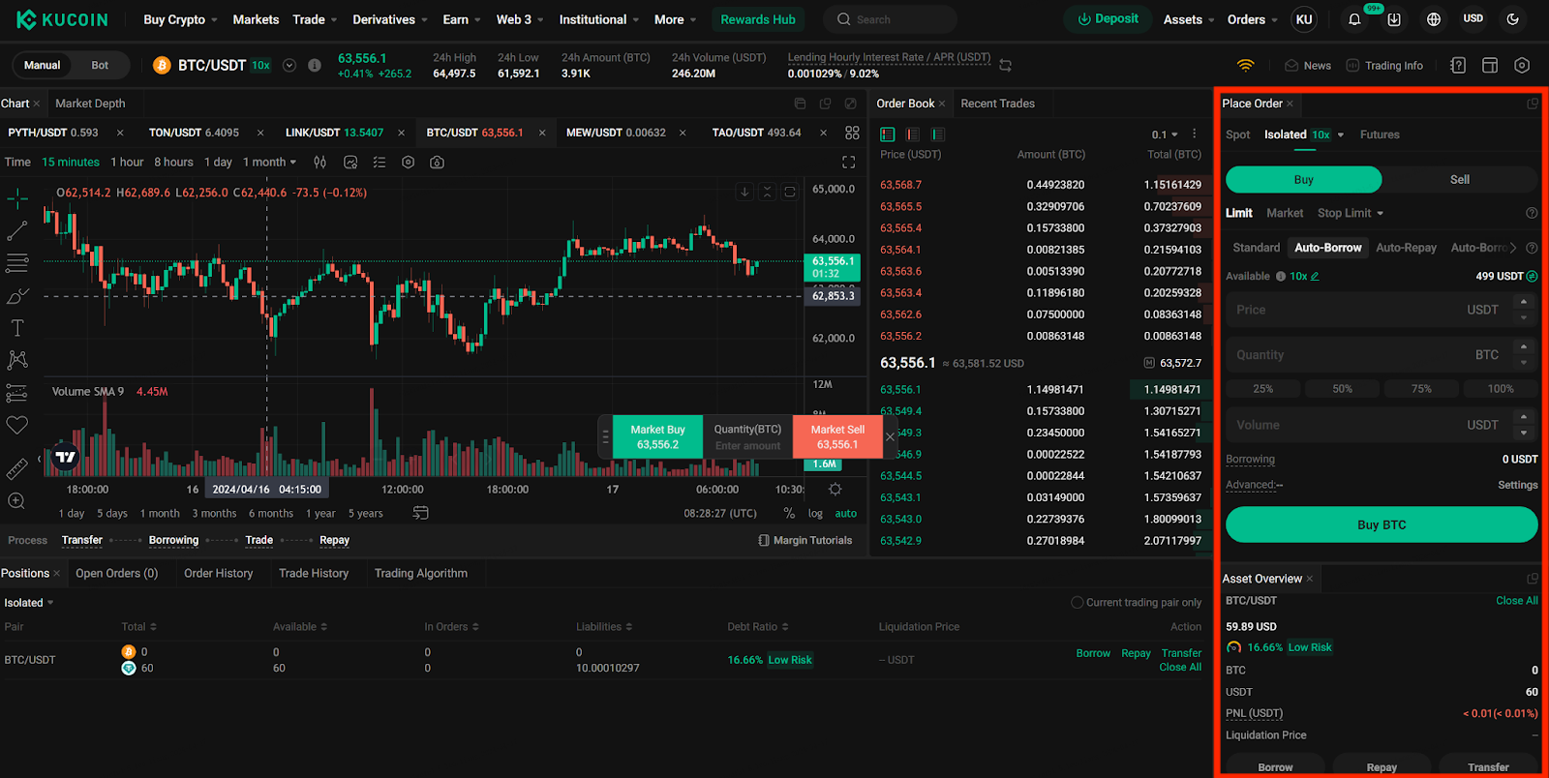Viewport: 1549px width, 778px height.
Task: Open the Market Depth tab
Action: [90, 104]
